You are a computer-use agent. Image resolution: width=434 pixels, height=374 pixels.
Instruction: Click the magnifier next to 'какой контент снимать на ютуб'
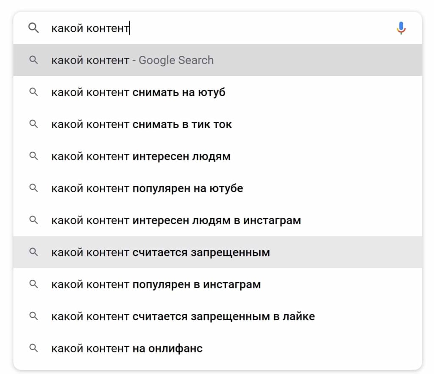(x=33, y=92)
